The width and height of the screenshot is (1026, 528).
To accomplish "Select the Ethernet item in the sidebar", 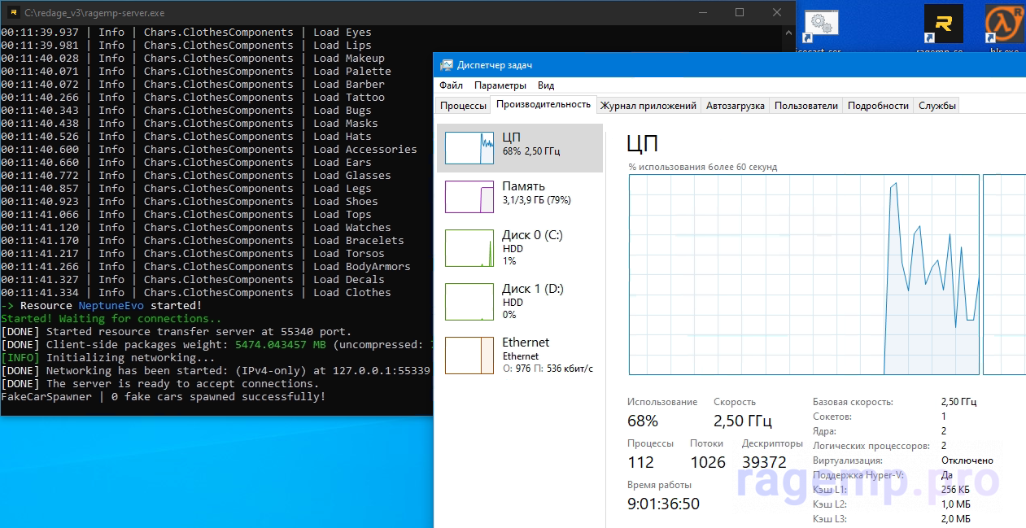I will tap(520, 356).
